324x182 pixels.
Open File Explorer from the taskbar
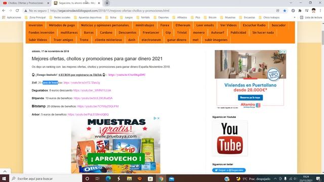pos(130,178)
